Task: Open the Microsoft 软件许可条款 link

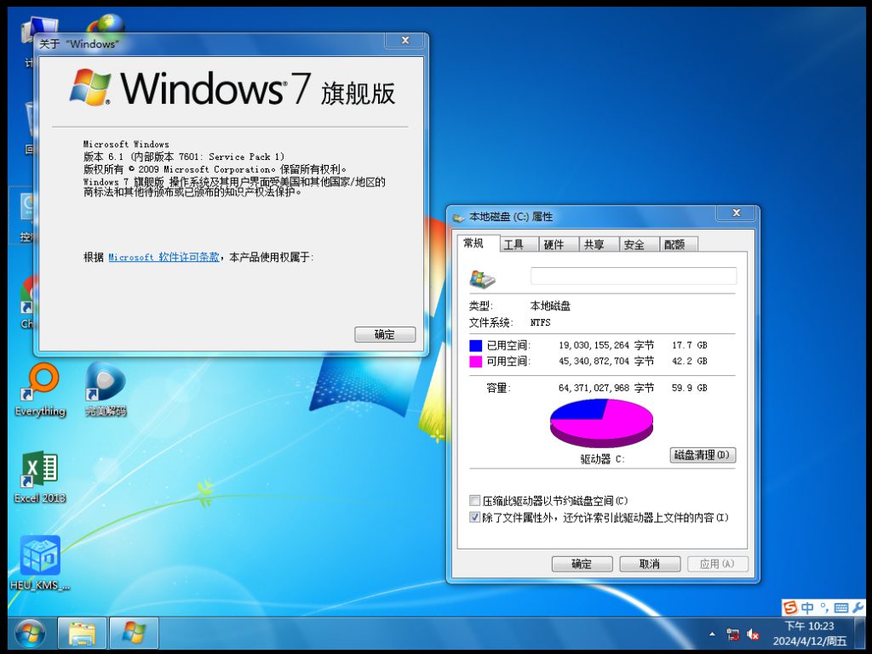Action: pyautogui.click(x=163, y=257)
